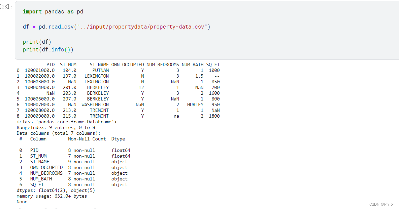Click the 'Data columns (total 7 columns):' line
Screen dimensions: 399x209
pos(59,133)
